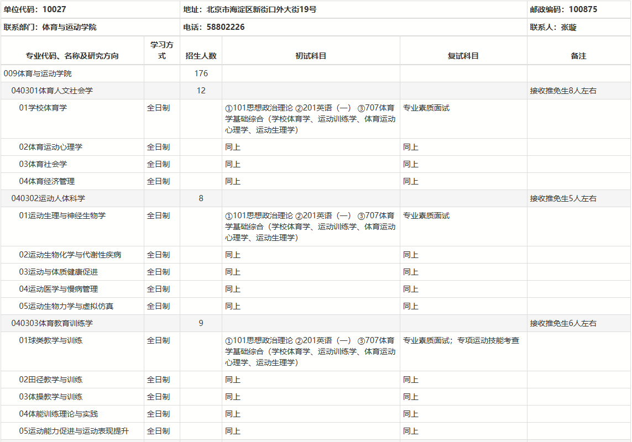Click the 专业代码、名称及研究方向 column header
Image resolution: width=632 pixels, height=442 pixels.
72,56
